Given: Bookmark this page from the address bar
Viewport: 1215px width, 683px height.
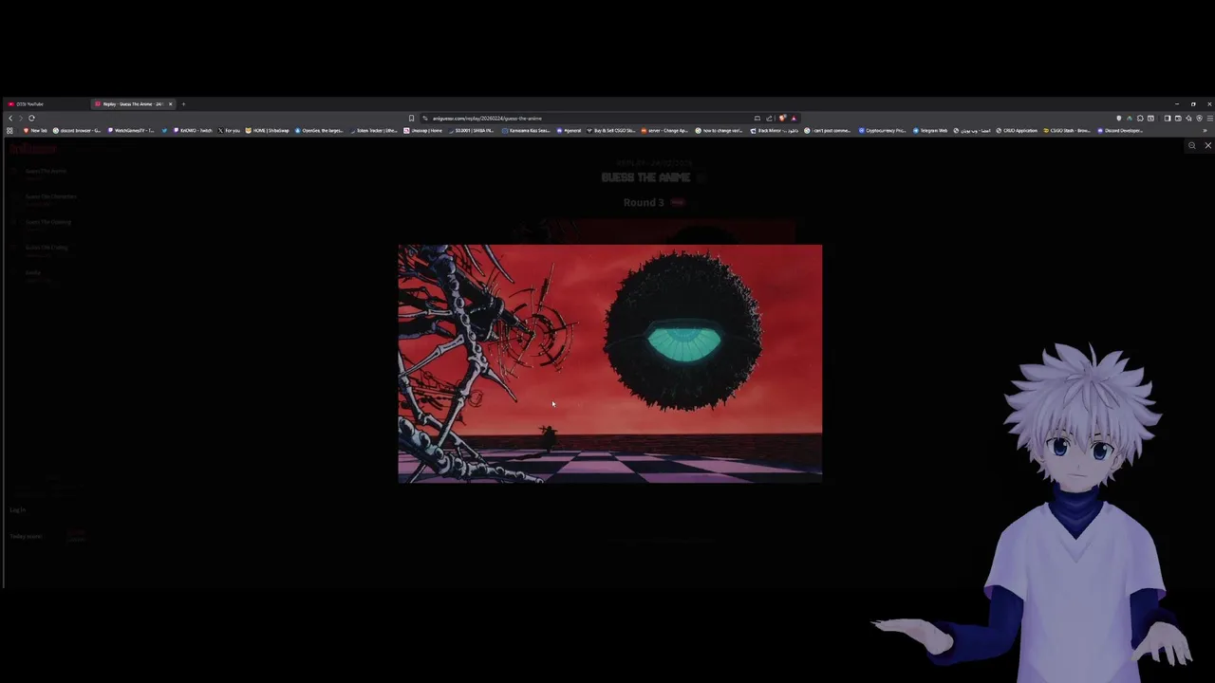Looking at the screenshot, I should click(411, 118).
